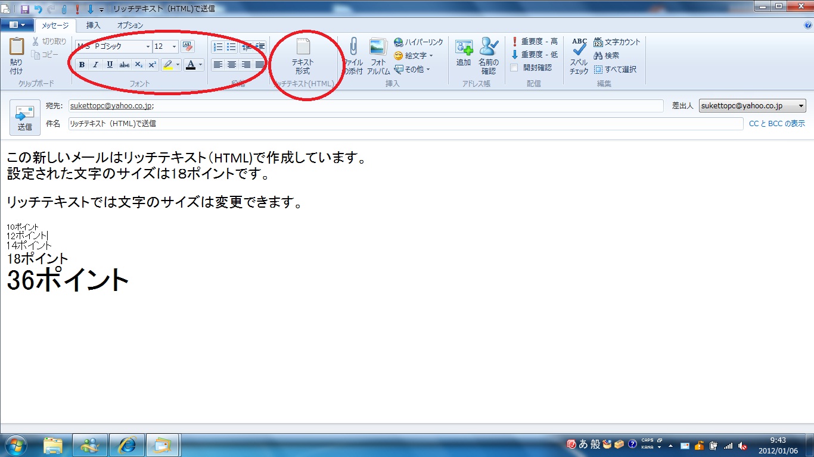Click the 宛先 recipient address field

365,106
